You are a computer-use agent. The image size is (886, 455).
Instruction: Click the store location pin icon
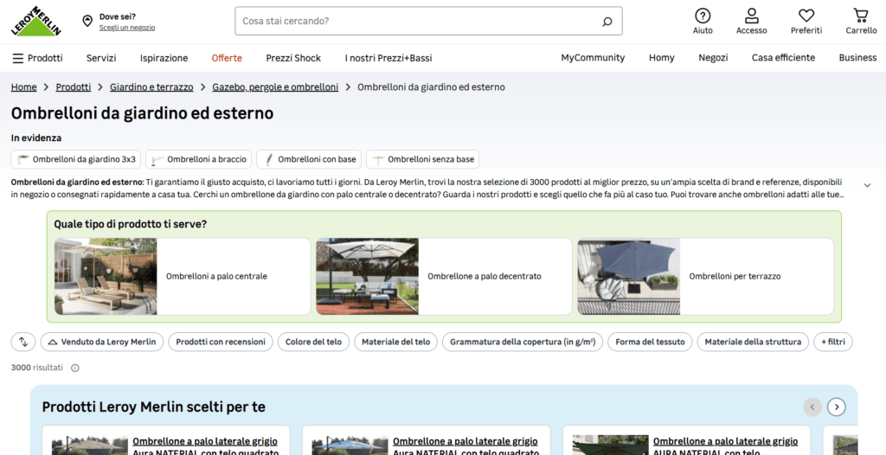coord(87,21)
